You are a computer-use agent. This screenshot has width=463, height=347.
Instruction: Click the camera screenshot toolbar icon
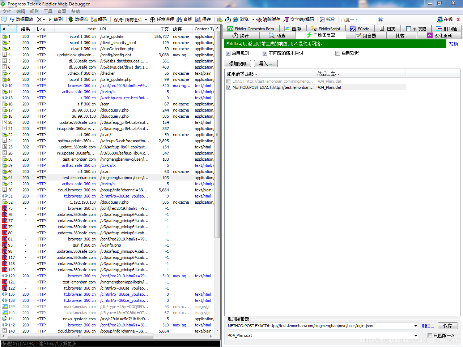[220, 19]
